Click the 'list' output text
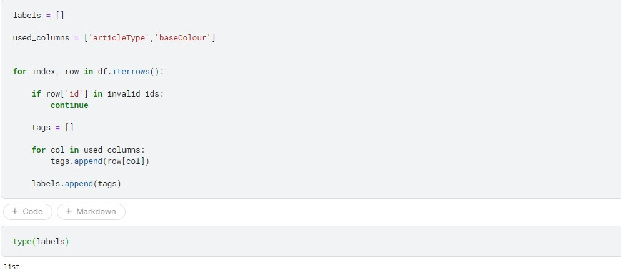The height and width of the screenshot is (276, 621). (12, 267)
